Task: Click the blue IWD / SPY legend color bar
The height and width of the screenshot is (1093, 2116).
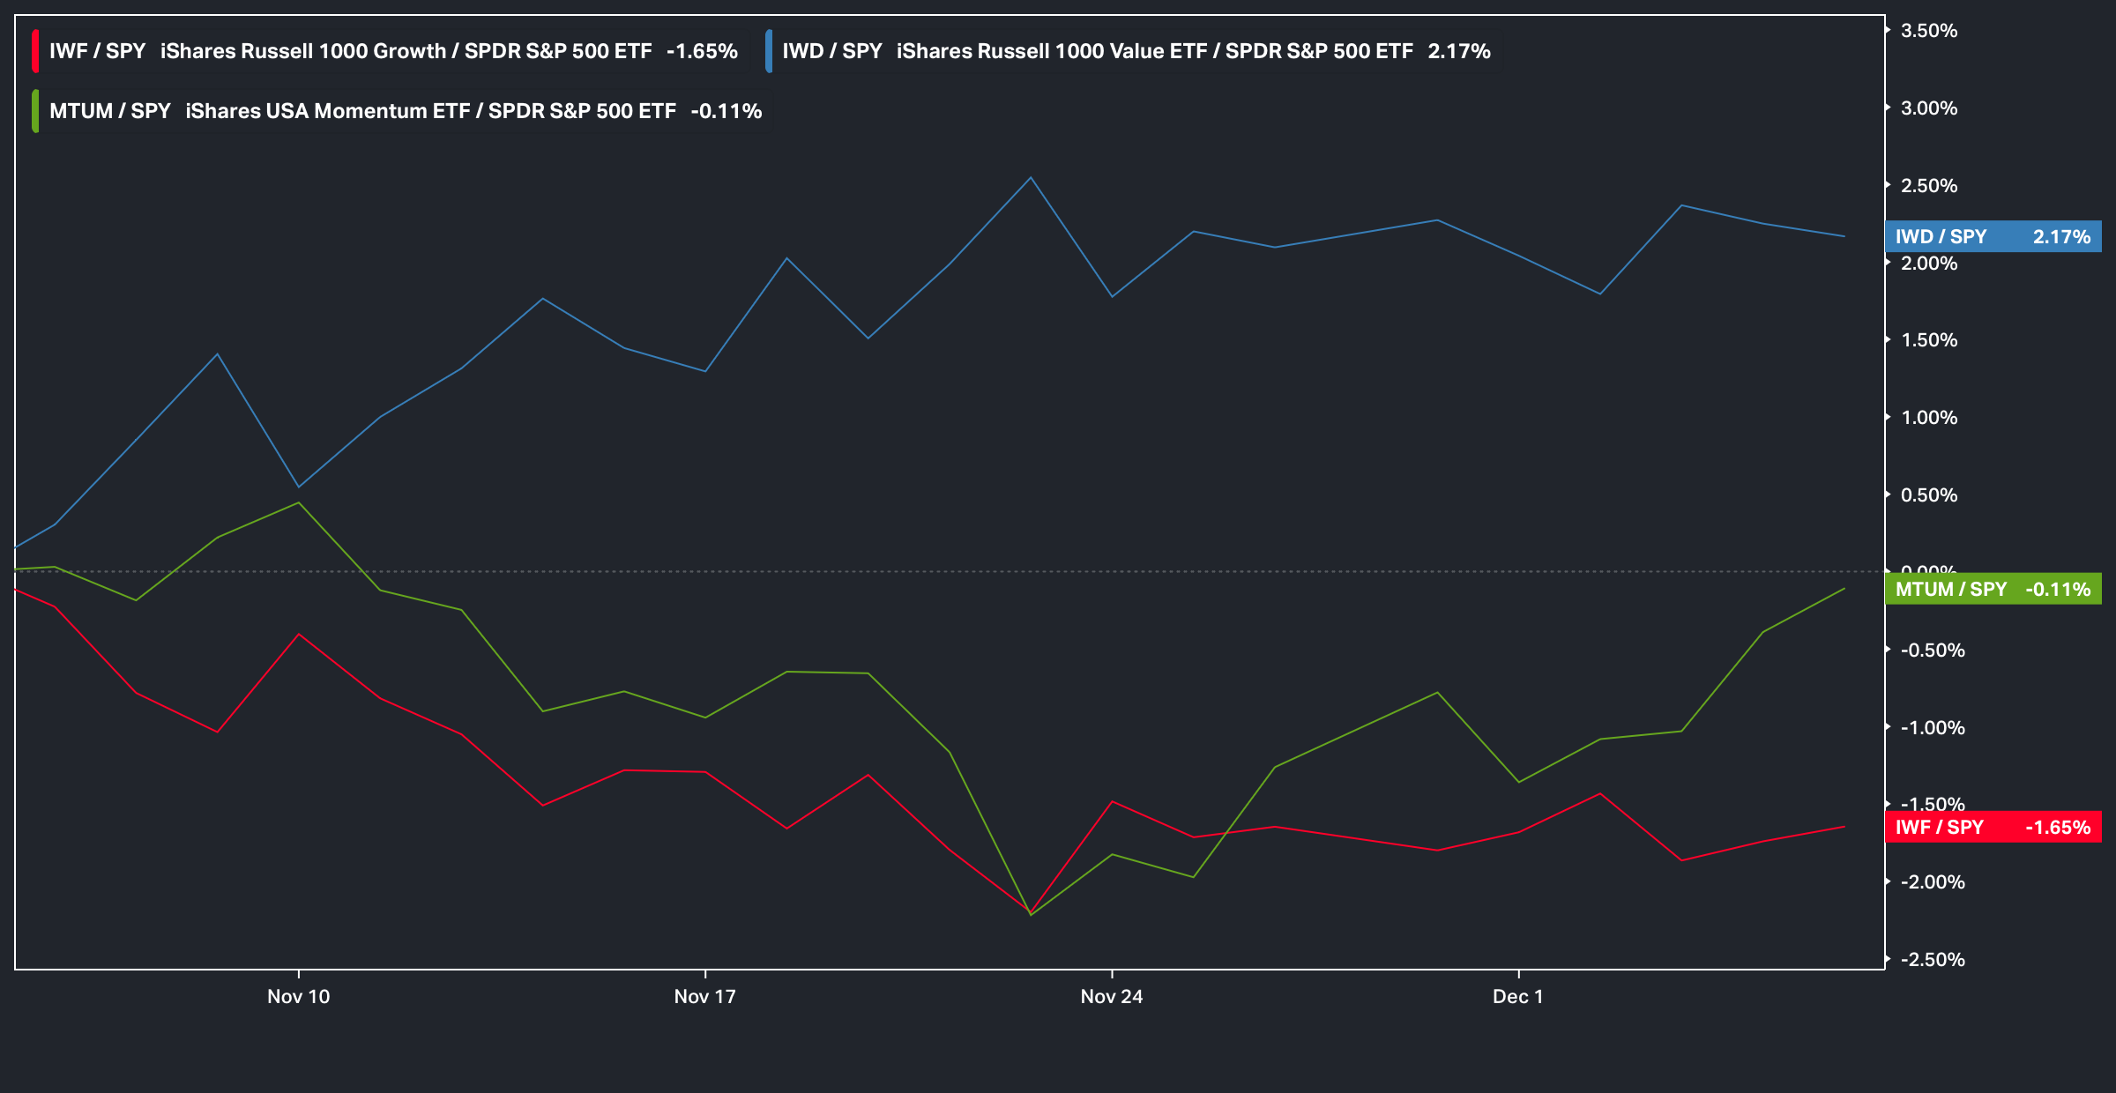Action: click(x=769, y=51)
